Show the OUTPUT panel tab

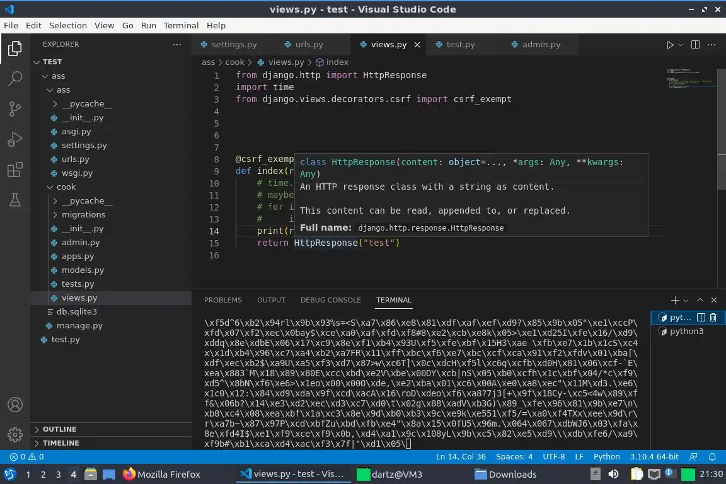point(272,300)
